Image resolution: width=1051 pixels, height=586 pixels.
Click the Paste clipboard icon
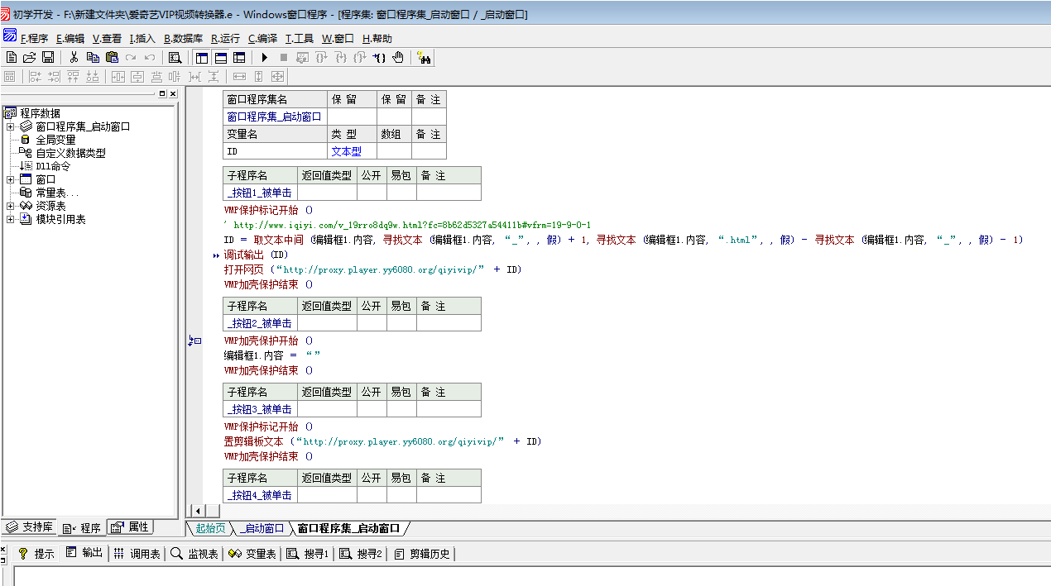(112, 57)
